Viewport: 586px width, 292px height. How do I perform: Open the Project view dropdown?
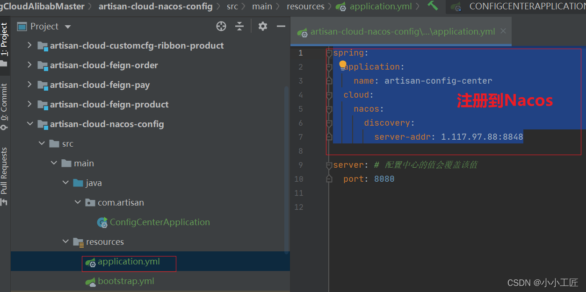(68, 27)
